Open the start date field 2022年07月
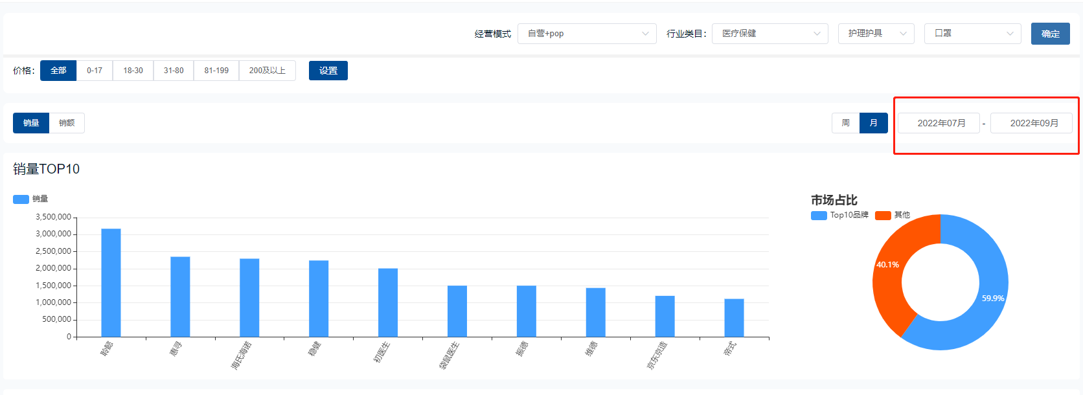The width and height of the screenshot is (1083, 395). pyautogui.click(x=939, y=123)
